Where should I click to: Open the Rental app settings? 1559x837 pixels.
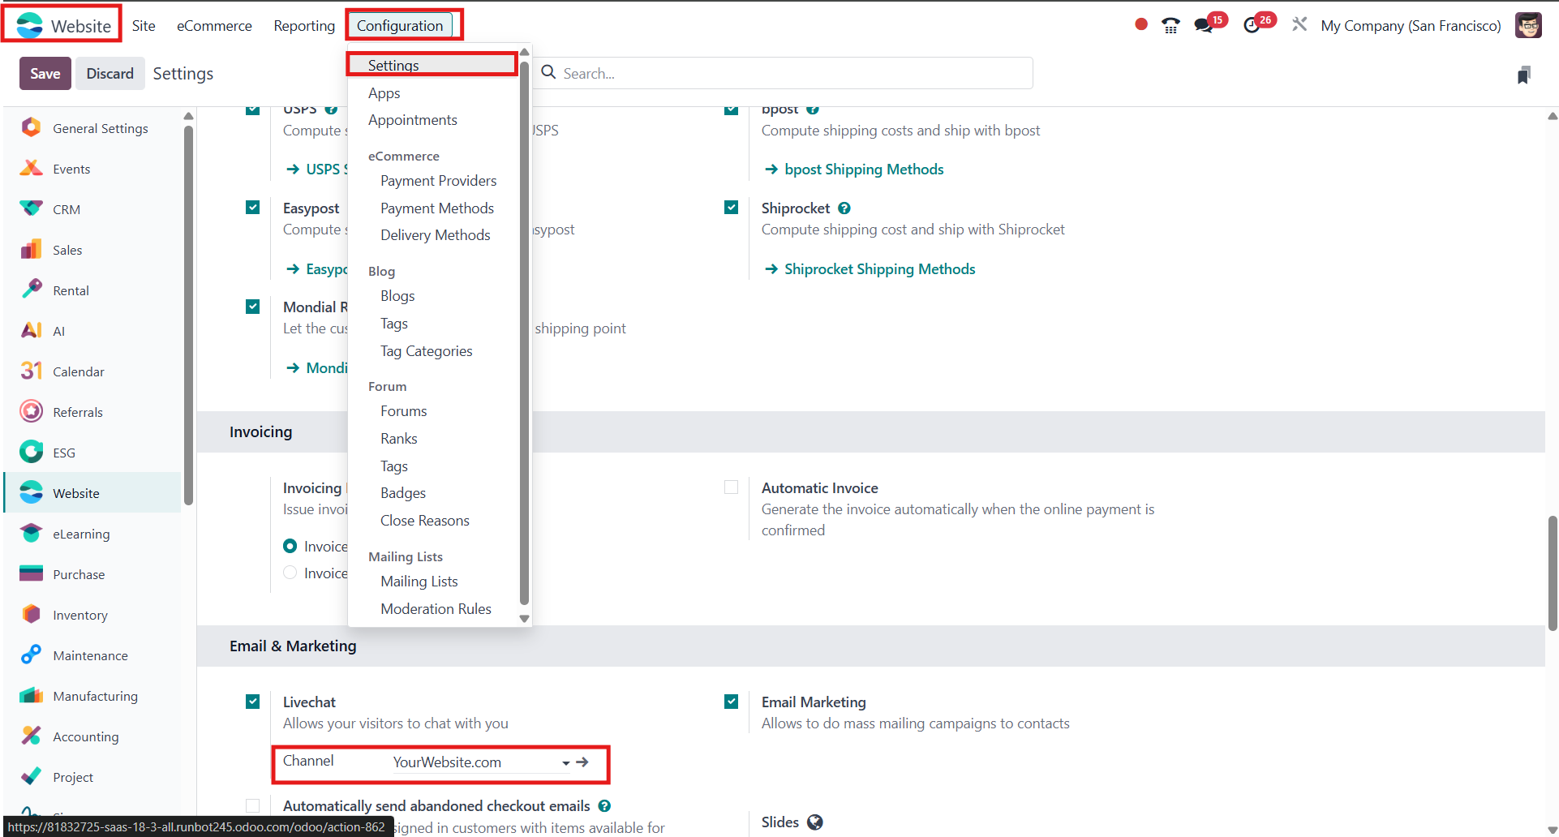click(x=70, y=290)
